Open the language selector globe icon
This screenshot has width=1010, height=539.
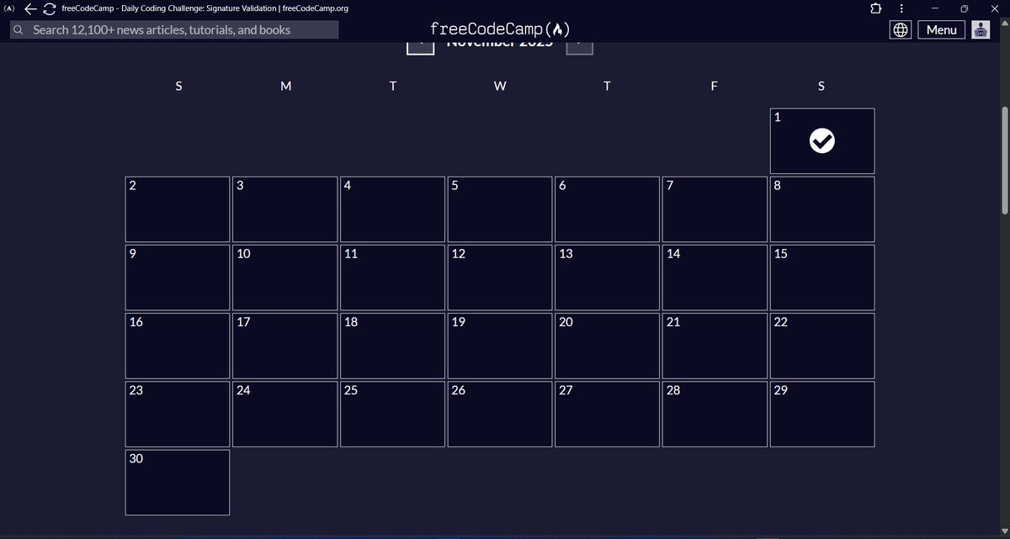click(x=900, y=29)
